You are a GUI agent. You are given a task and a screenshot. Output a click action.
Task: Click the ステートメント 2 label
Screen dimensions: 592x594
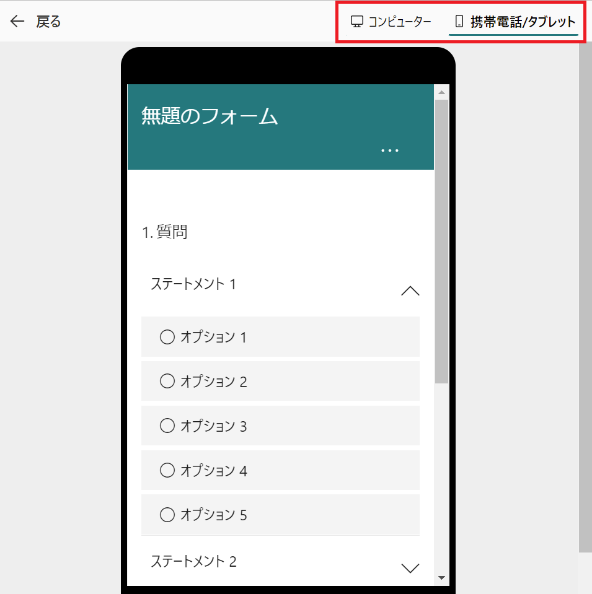point(193,561)
